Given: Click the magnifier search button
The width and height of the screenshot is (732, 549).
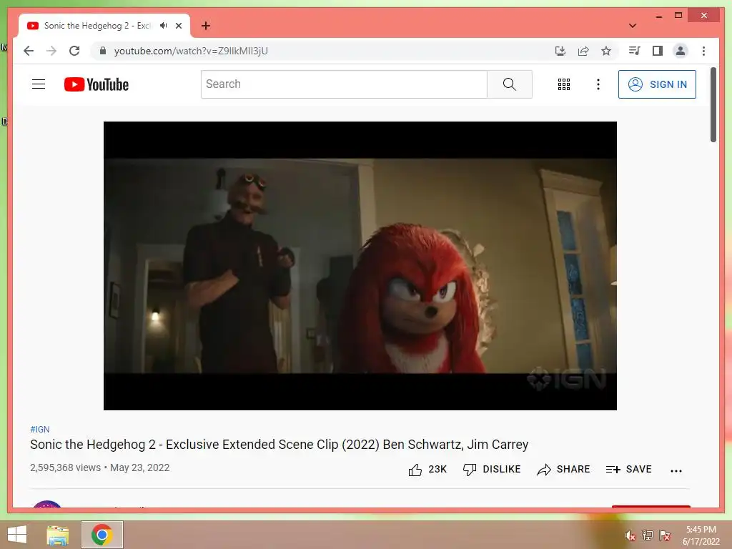Looking at the screenshot, I should click(x=509, y=84).
